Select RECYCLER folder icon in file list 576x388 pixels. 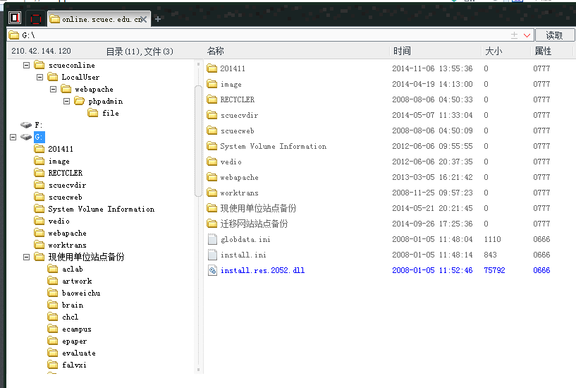(x=212, y=99)
